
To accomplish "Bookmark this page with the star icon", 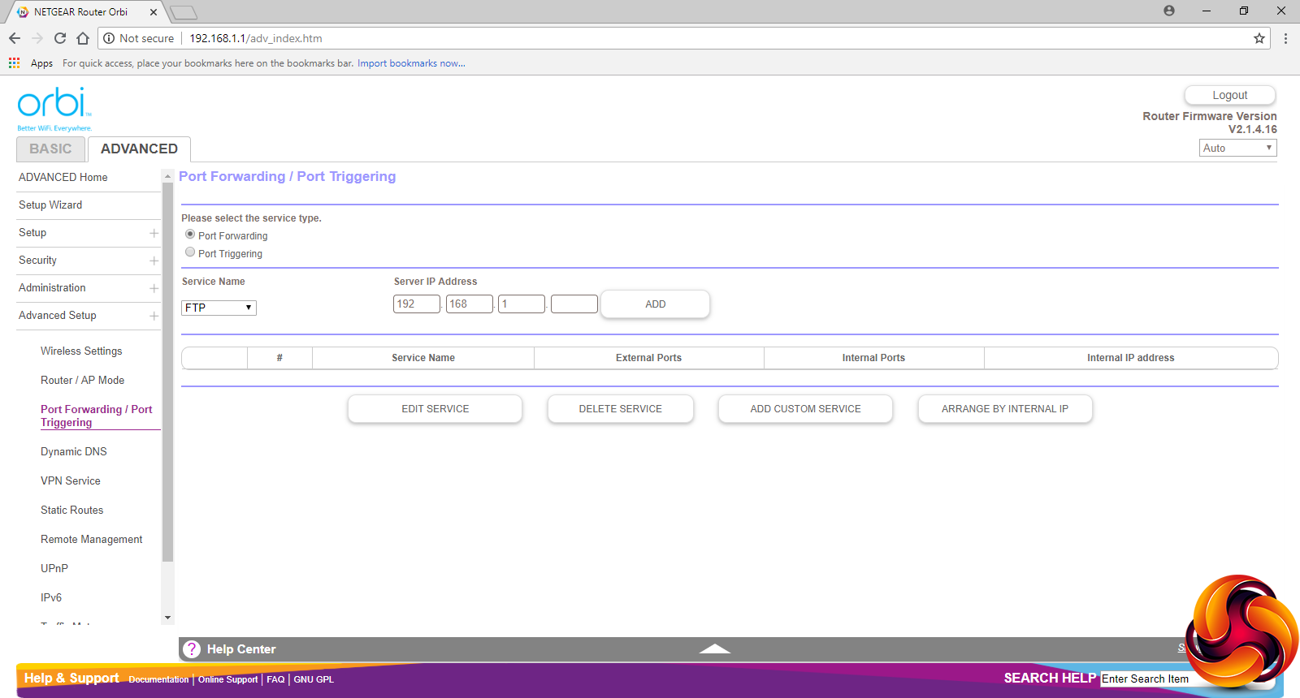I will click(1259, 38).
